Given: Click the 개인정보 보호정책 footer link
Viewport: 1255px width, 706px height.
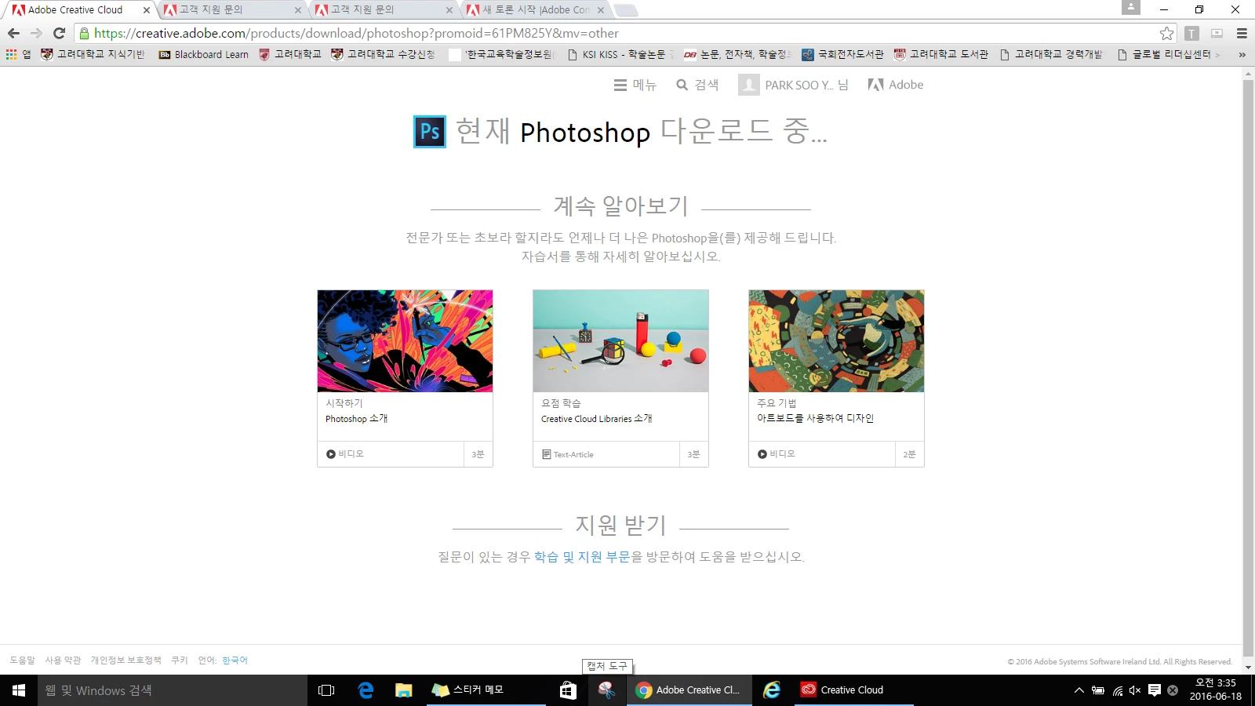Looking at the screenshot, I should click(125, 661).
